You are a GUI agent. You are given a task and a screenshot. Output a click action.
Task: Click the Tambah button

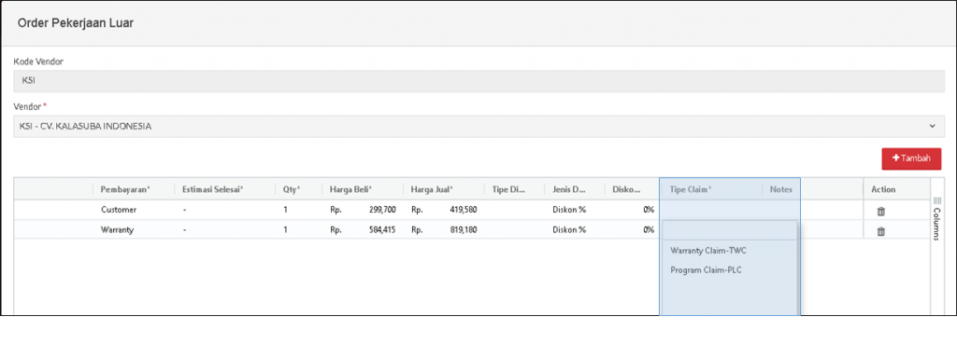(911, 158)
